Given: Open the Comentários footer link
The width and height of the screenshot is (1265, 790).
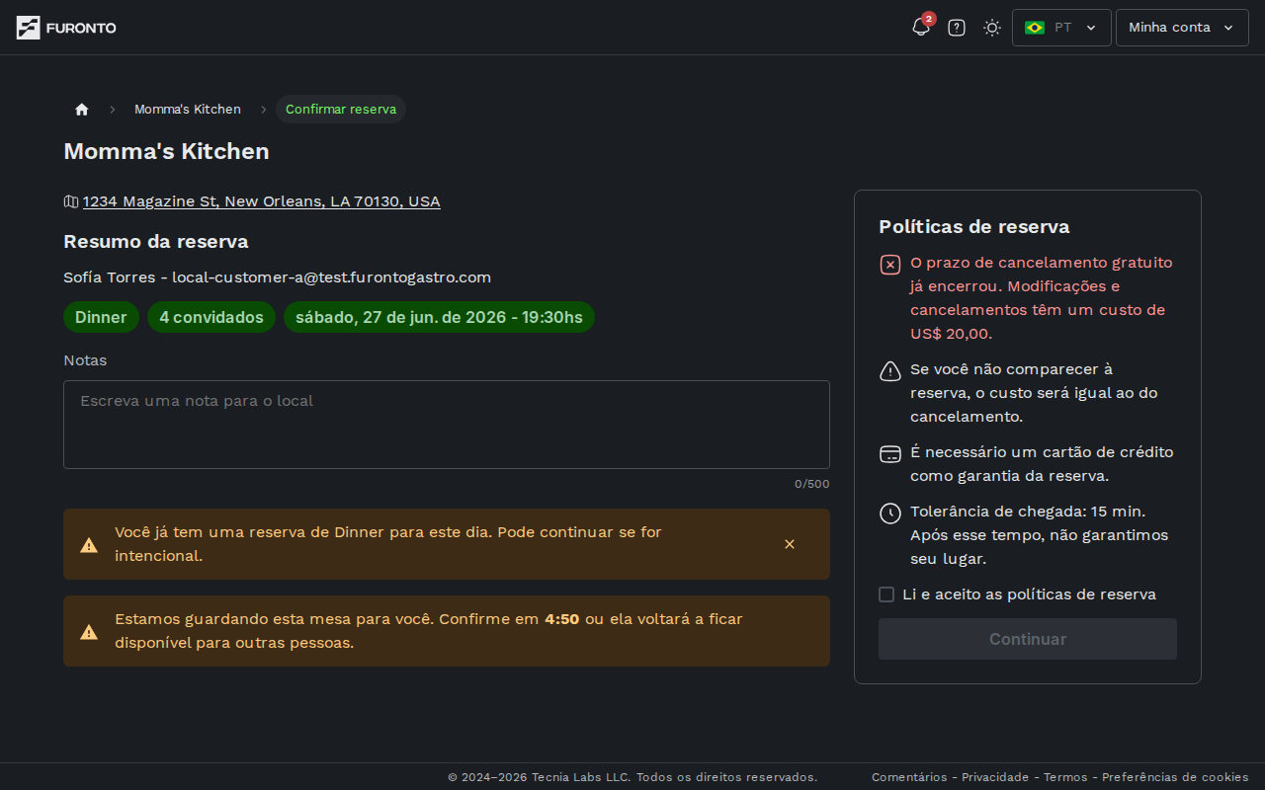Looking at the screenshot, I should (x=909, y=777).
